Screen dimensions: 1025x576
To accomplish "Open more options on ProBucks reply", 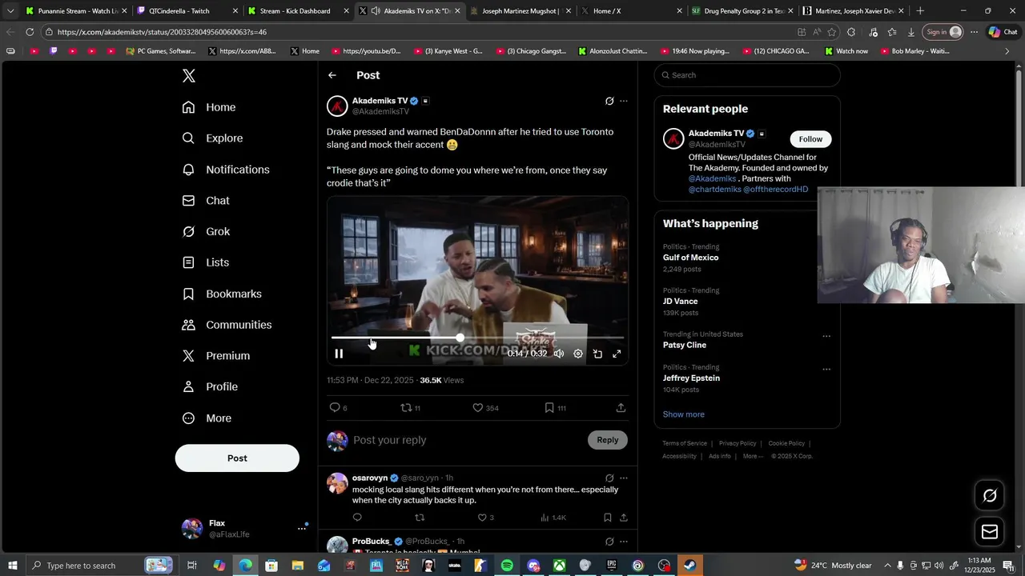I will [x=624, y=542].
